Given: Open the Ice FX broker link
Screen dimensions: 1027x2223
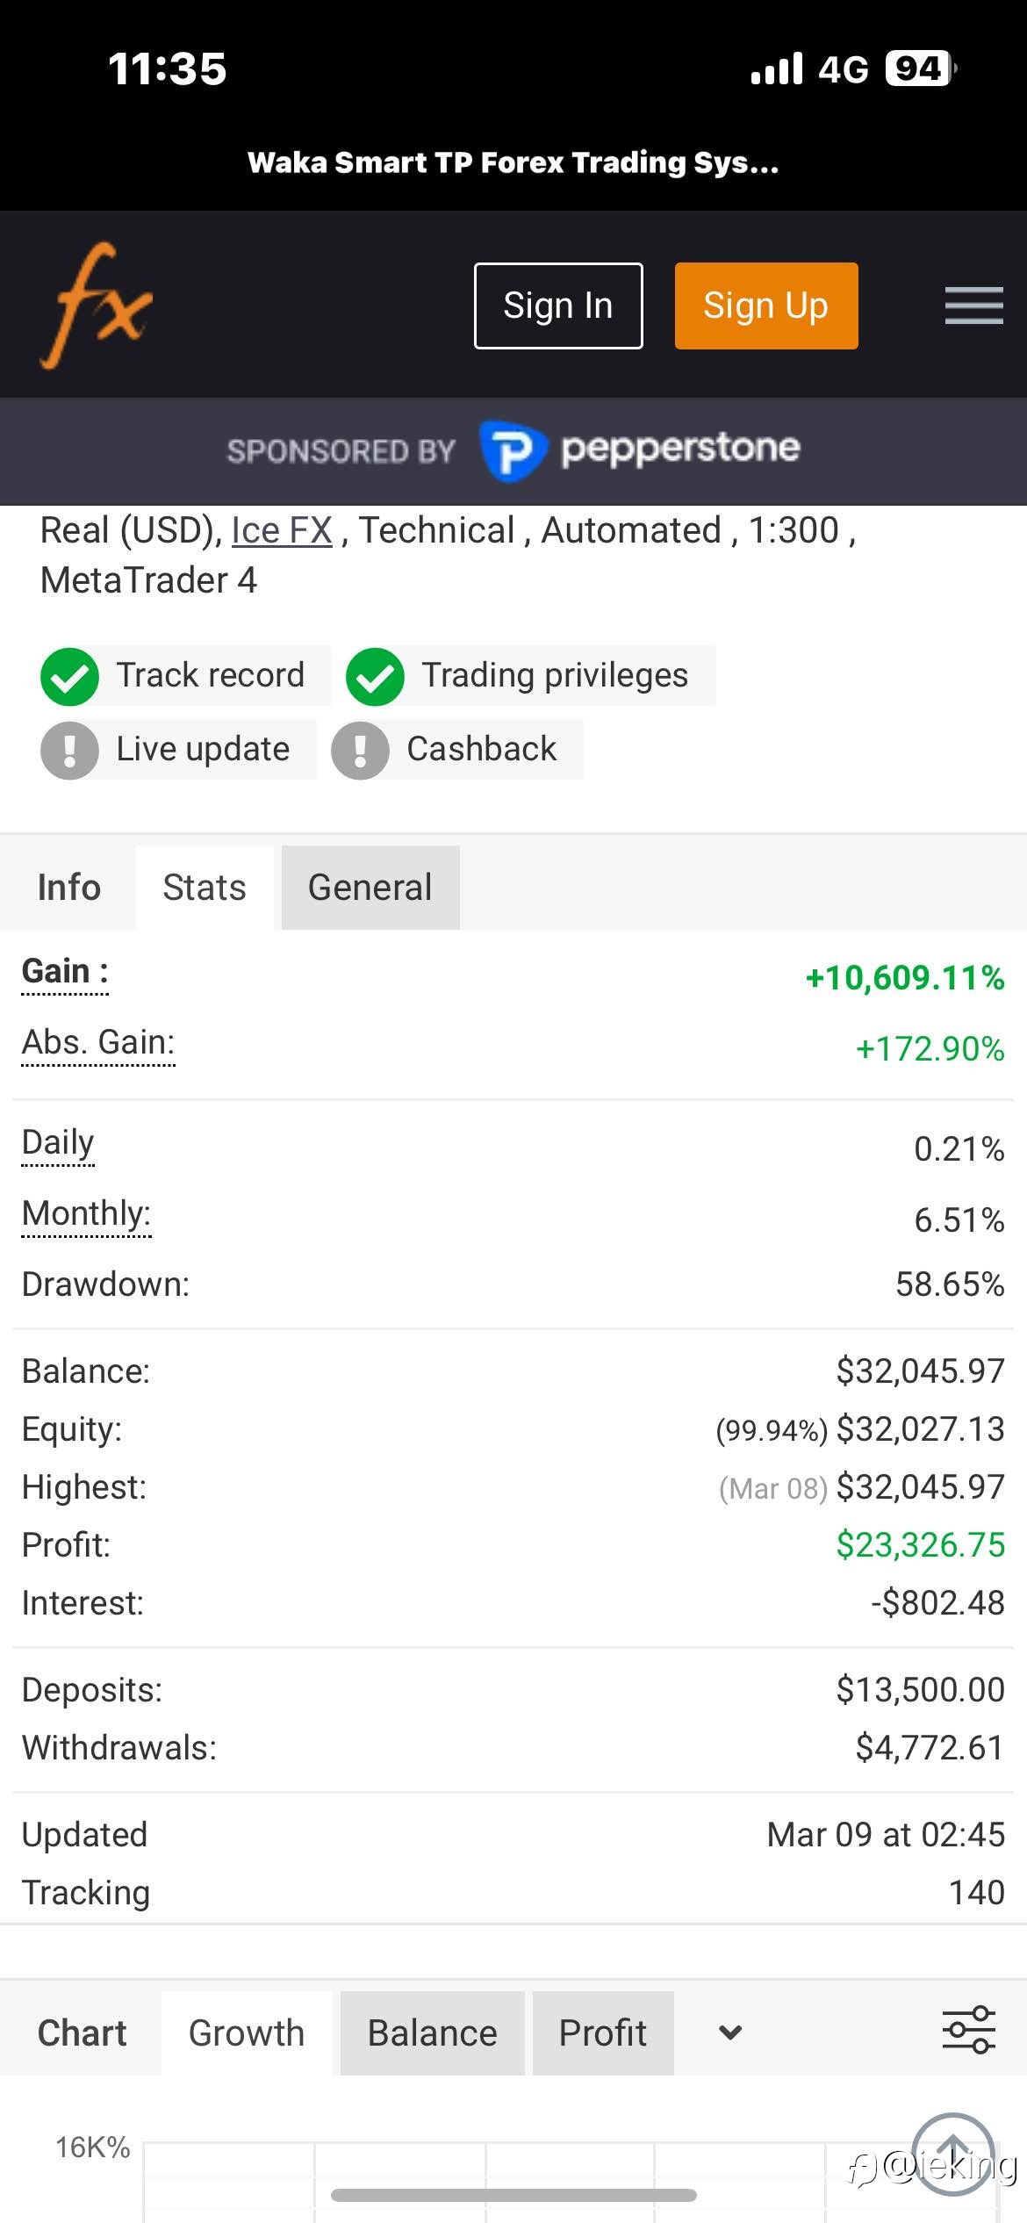Looking at the screenshot, I should (x=282, y=530).
